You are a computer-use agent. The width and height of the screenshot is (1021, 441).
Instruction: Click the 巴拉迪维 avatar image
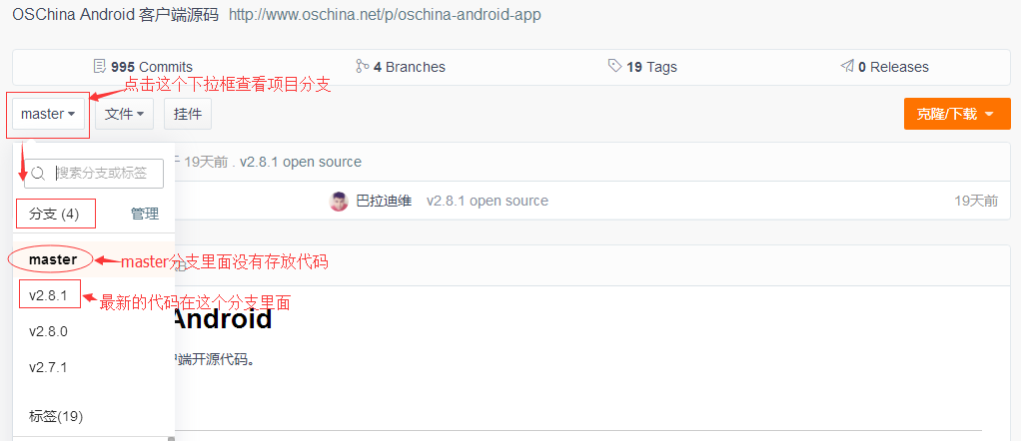coord(340,202)
